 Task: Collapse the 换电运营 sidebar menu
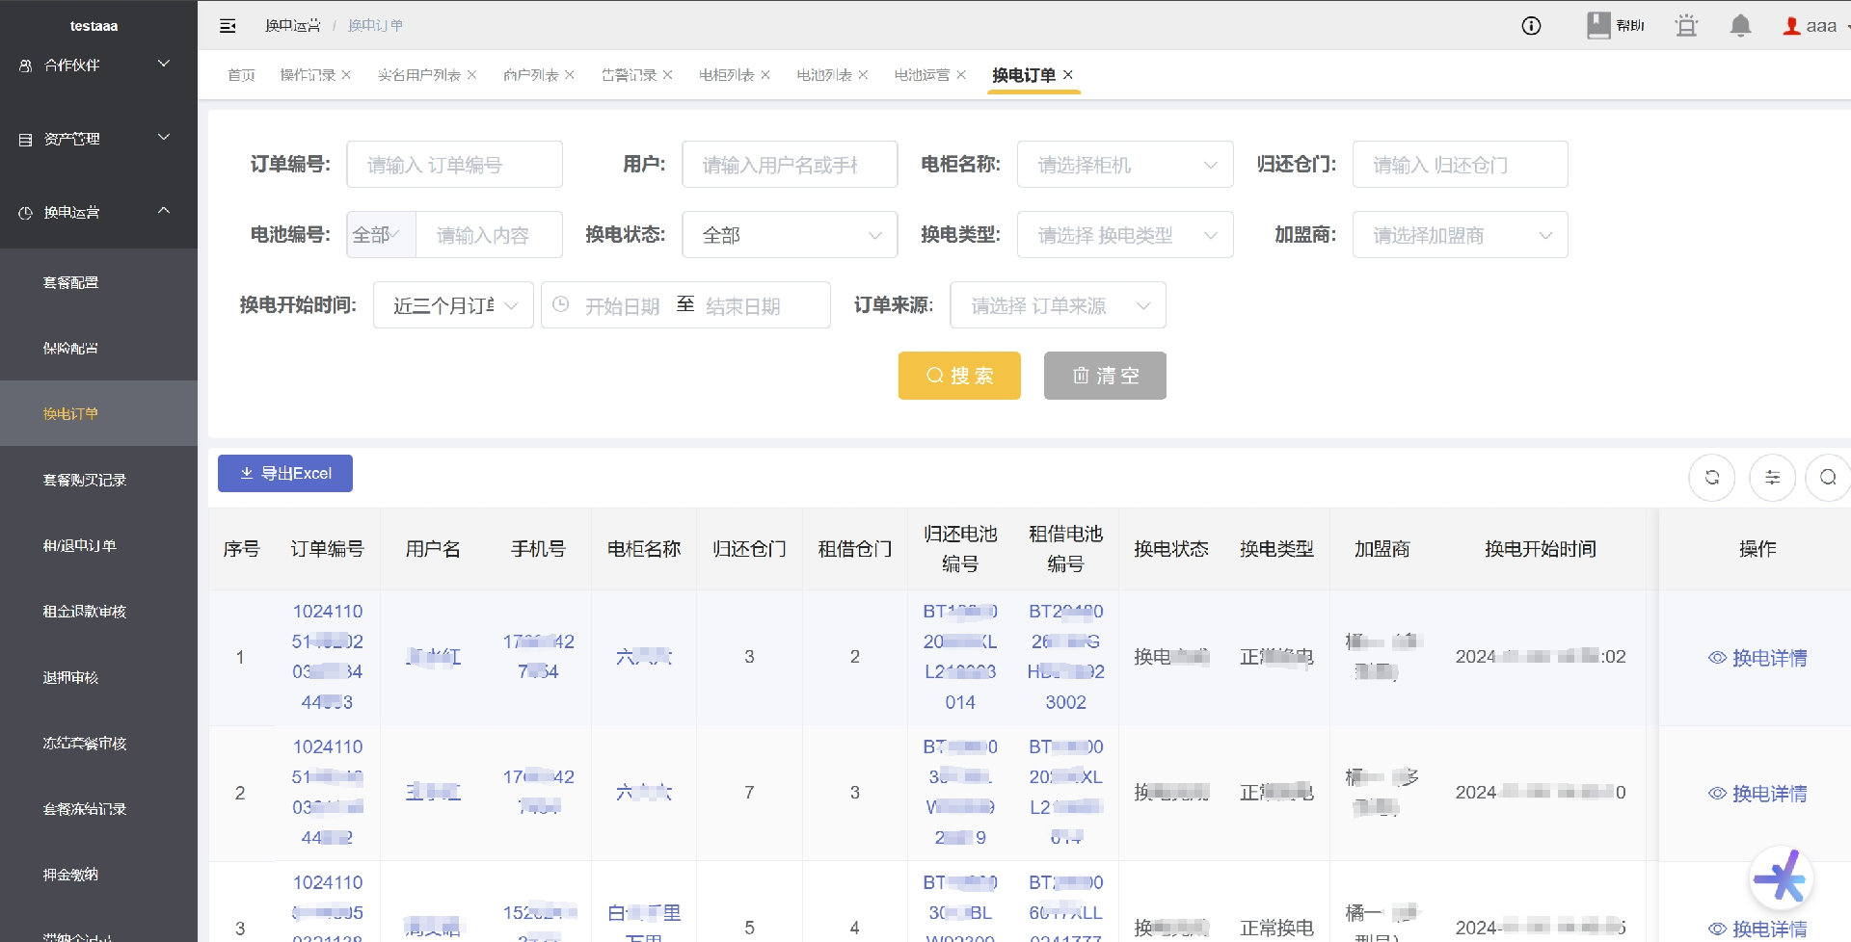tap(98, 212)
